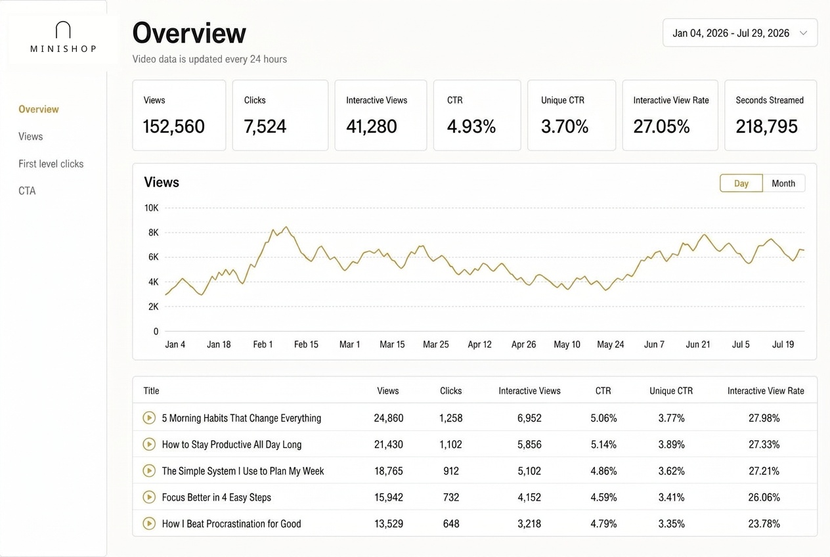Screen dimensions: 830x557
Task: Click the 13,529 views cell
Action: (389, 524)
